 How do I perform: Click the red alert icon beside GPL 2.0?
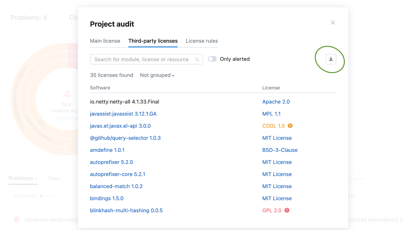pos(287,210)
